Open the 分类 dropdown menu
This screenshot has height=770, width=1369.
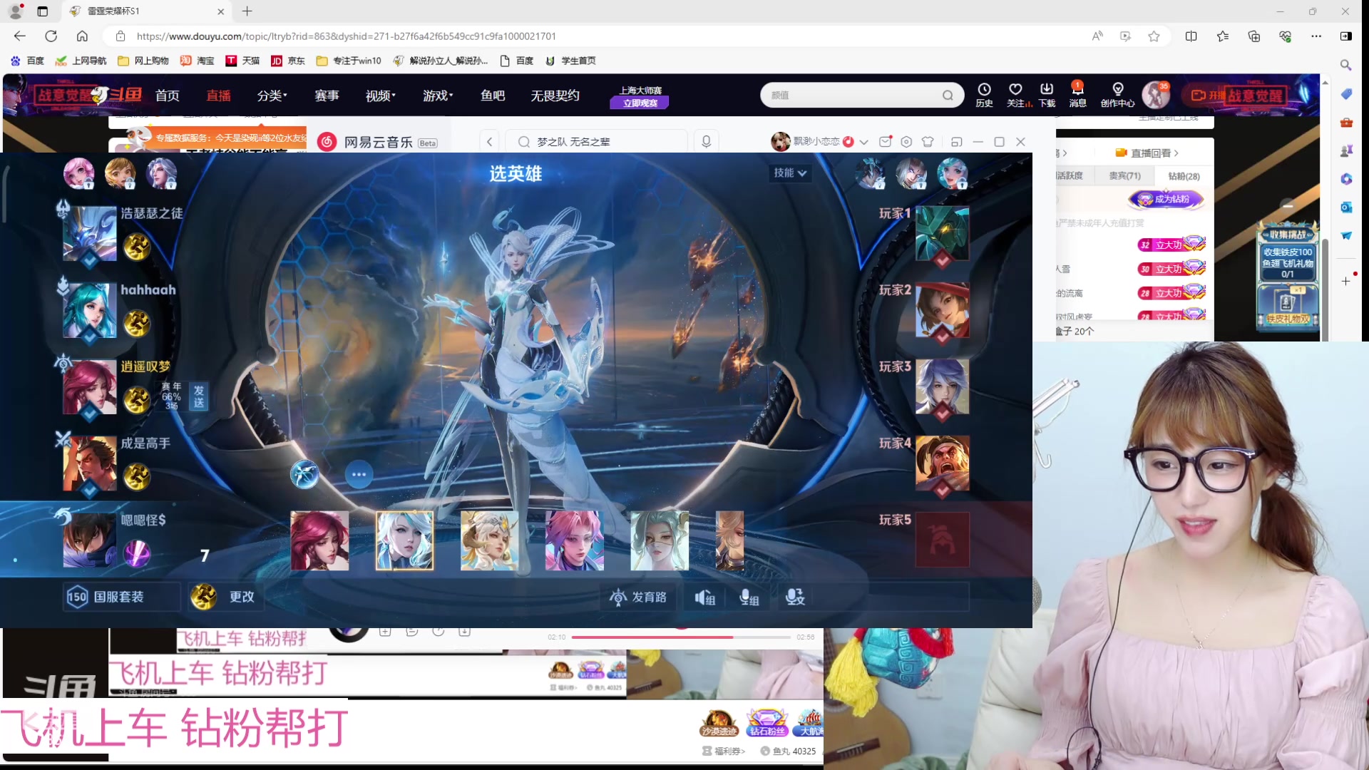point(272,96)
